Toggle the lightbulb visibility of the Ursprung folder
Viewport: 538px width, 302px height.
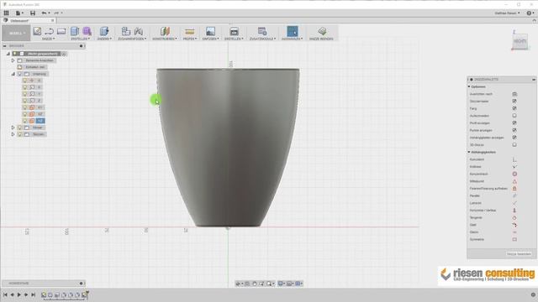pyautogui.click(x=19, y=74)
